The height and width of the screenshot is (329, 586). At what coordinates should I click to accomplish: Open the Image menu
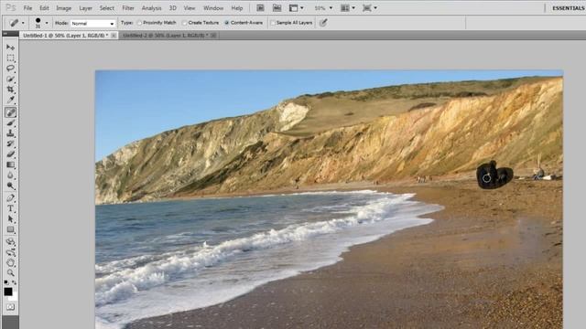point(63,8)
